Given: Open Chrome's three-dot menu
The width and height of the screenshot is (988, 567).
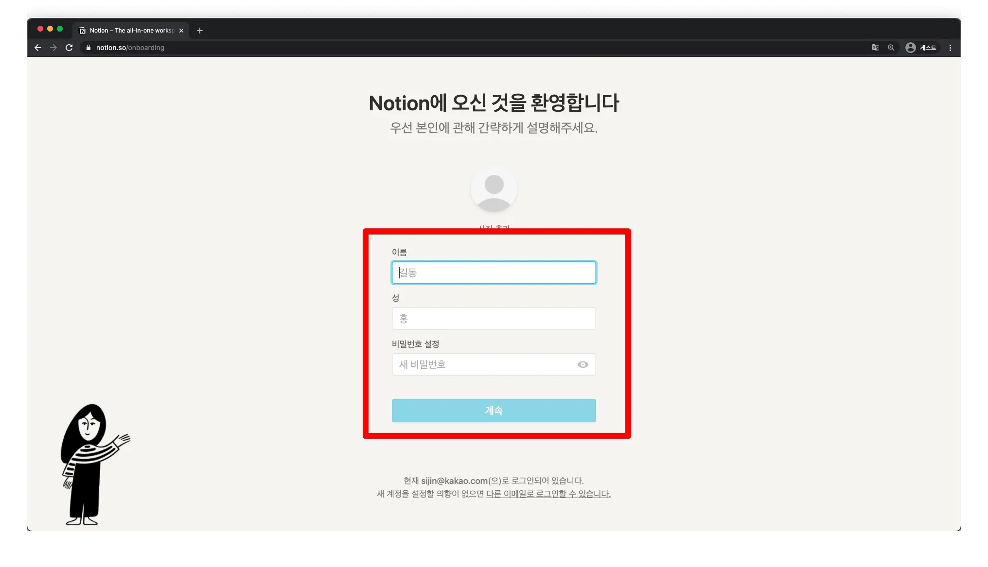Looking at the screenshot, I should (950, 48).
